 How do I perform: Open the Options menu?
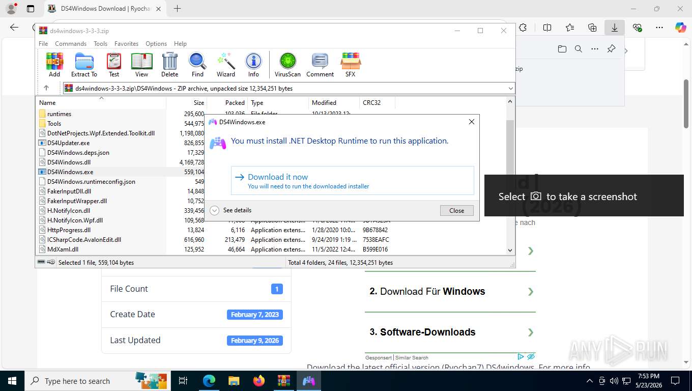[x=156, y=44]
